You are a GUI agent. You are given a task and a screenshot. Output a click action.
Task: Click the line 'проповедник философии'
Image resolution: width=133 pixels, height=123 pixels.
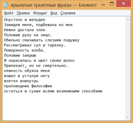28,86
